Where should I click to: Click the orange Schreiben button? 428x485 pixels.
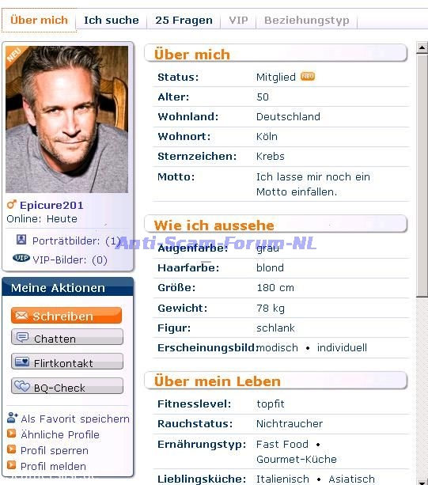point(66,316)
